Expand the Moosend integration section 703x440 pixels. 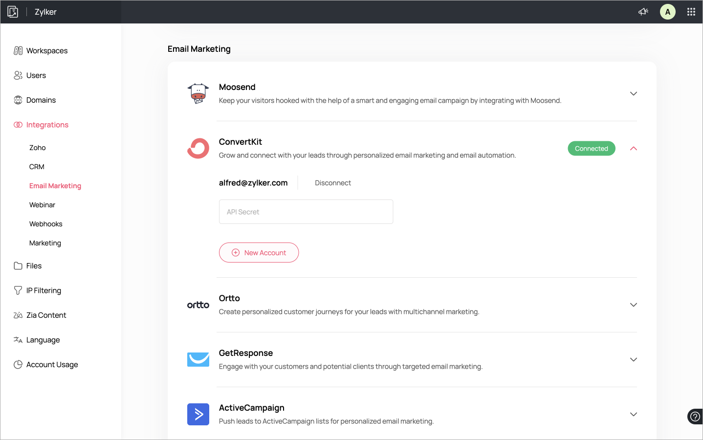pyautogui.click(x=634, y=93)
